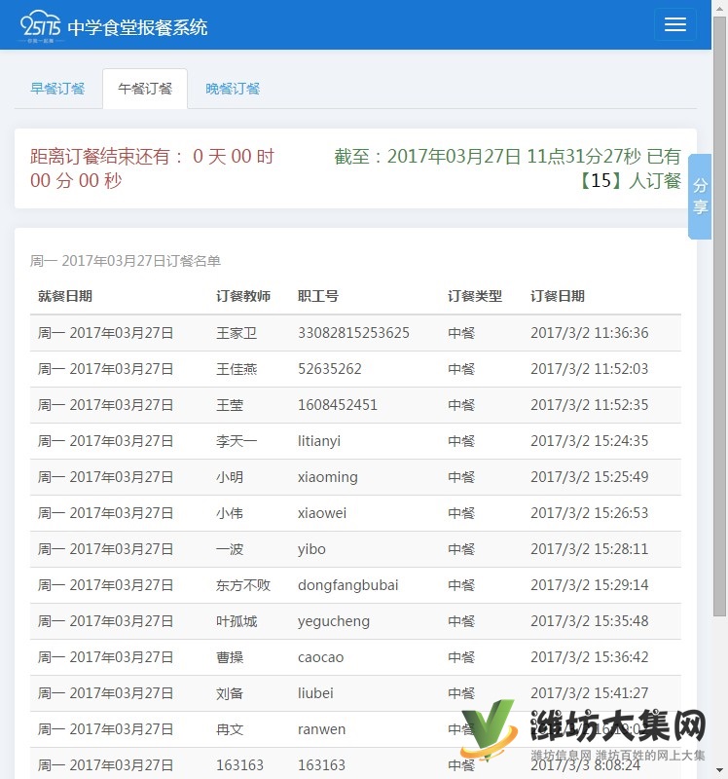The image size is (728, 779).
Task: Click the 距离订餐结束还有 countdown text
Action: pos(107,157)
